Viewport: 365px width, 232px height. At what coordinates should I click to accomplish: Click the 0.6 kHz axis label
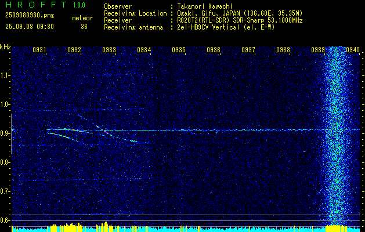[5, 220]
